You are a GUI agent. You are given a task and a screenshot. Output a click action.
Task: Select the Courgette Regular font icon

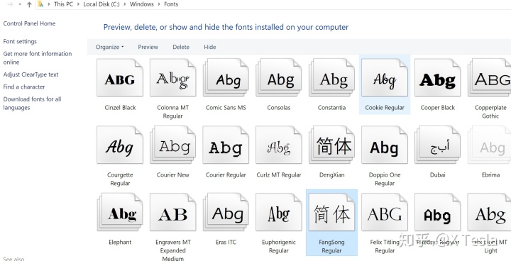point(120,145)
